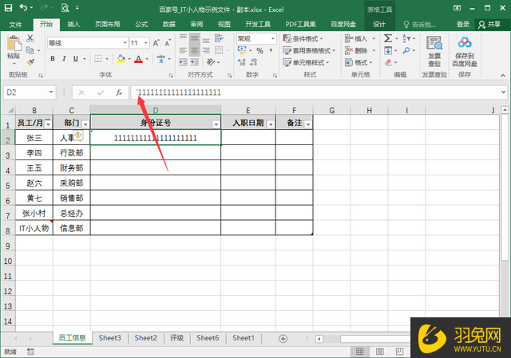Open the font name dropdown

pos(125,43)
